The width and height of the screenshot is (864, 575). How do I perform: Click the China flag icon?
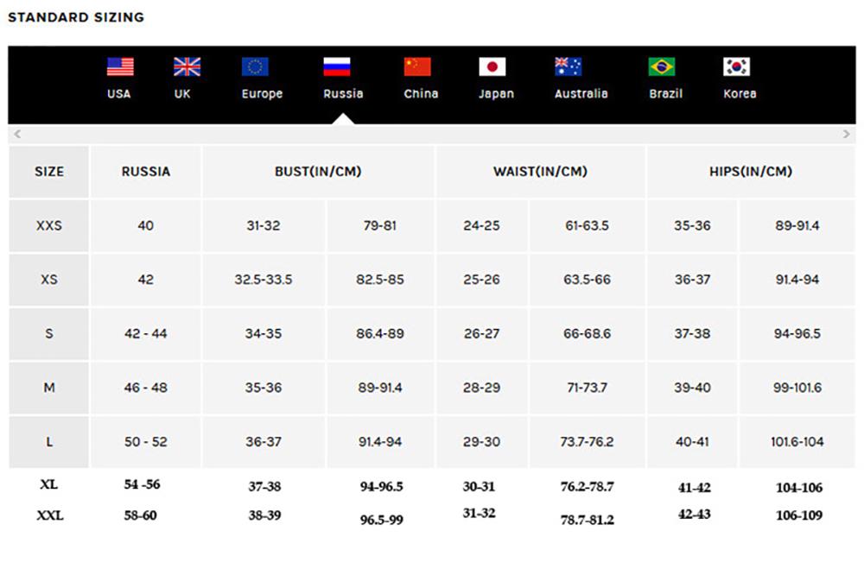click(x=417, y=66)
